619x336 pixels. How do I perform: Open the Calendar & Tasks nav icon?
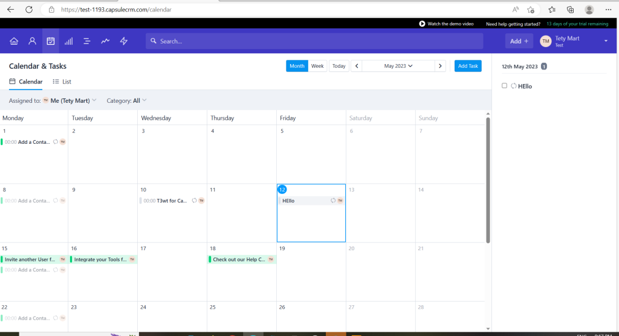51,41
